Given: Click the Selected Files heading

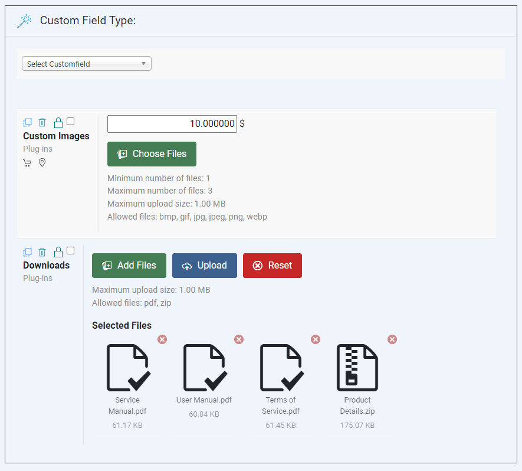Looking at the screenshot, I should [122, 325].
